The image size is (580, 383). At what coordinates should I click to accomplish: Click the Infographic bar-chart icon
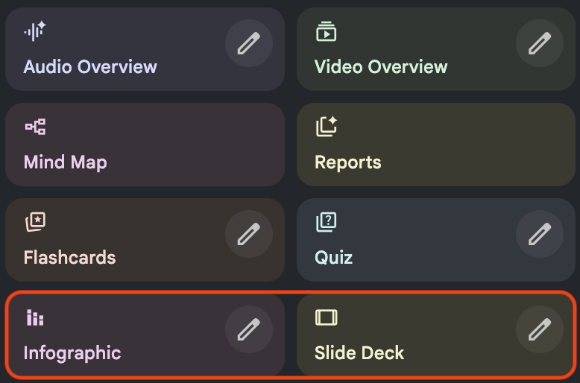click(x=35, y=317)
